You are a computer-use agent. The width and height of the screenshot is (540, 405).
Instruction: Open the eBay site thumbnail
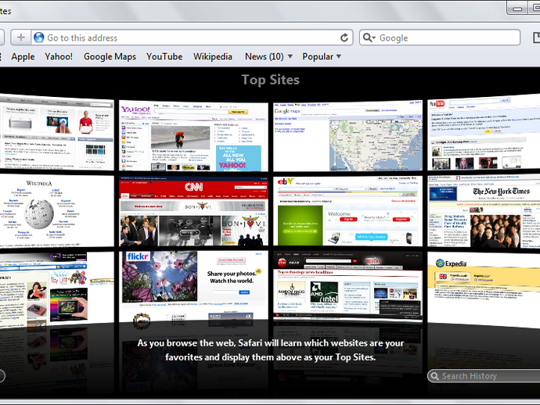click(x=347, y=211)
